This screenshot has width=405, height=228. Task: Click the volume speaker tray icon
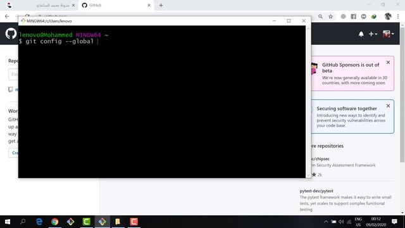coord(341,222)
